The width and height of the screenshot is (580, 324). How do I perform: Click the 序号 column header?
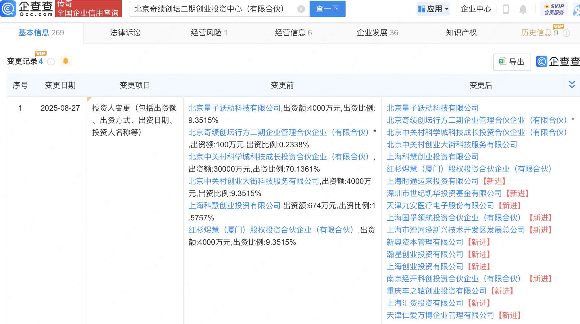pyautogui.click(x=20, y=85)
